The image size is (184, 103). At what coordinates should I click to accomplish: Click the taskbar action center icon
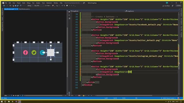[181, 102]
